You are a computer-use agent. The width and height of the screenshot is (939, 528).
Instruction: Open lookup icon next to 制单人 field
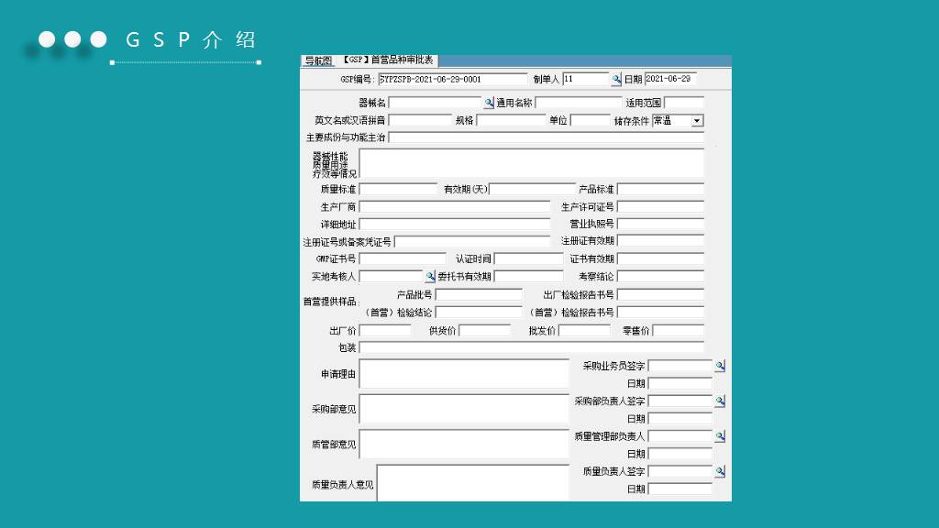[x=615, y=79]
